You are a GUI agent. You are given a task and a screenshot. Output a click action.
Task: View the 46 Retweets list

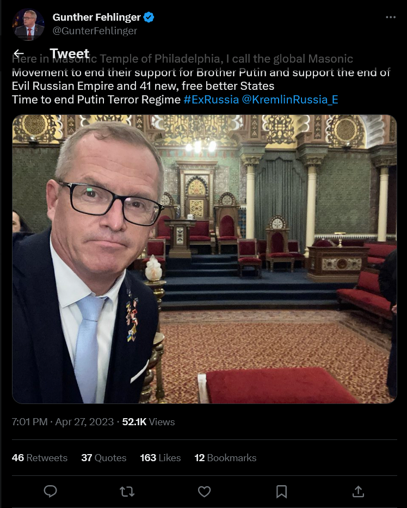[40, 458]
